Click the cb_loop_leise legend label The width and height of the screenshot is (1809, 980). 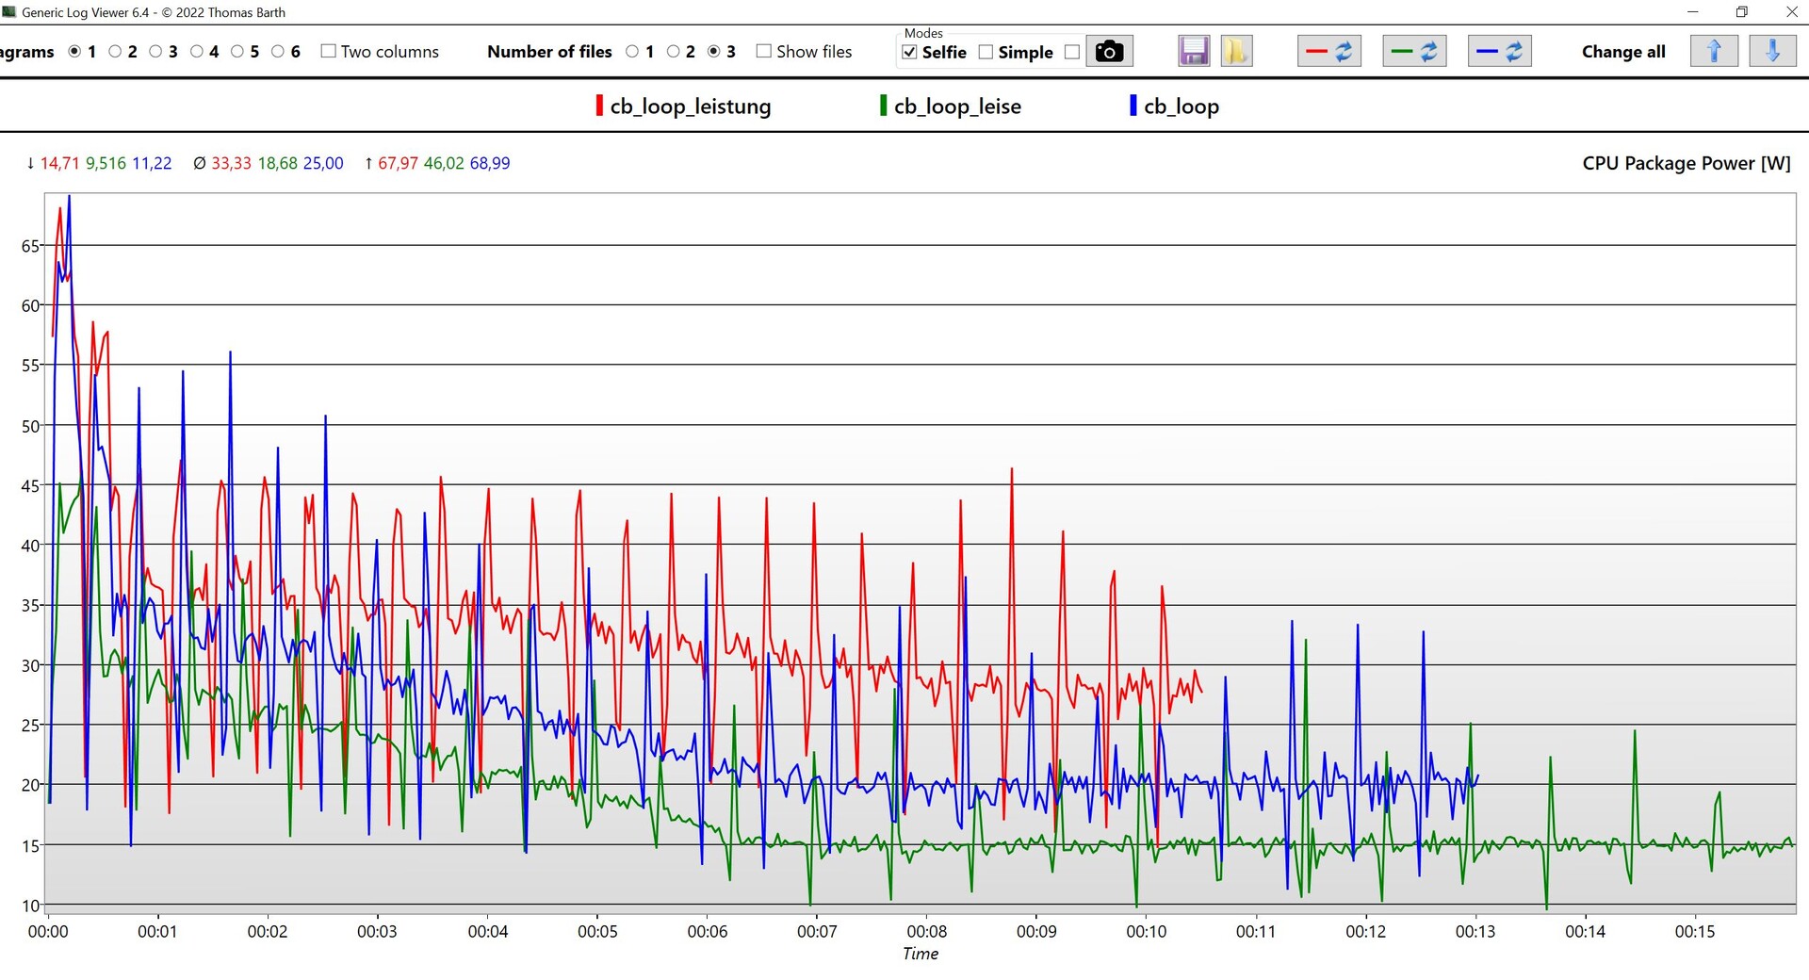coord(957,106)
